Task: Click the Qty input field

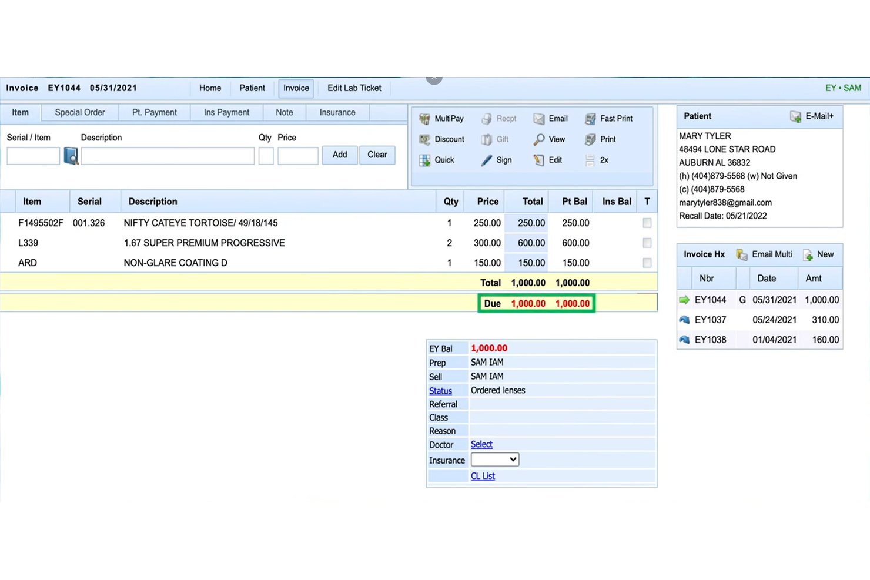Action: (266, 156)
